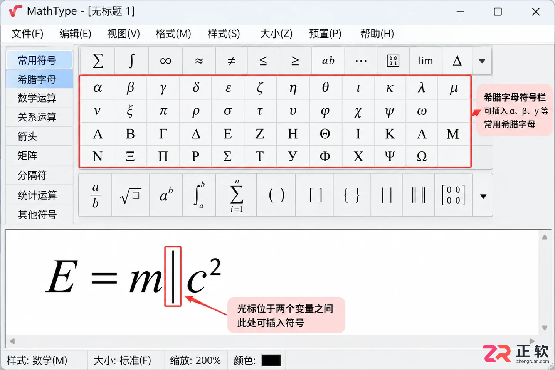Image resolution: width=555 pixels, height=370 pixels.
Task: Open the 样式(S) menu
Action: 224,34
